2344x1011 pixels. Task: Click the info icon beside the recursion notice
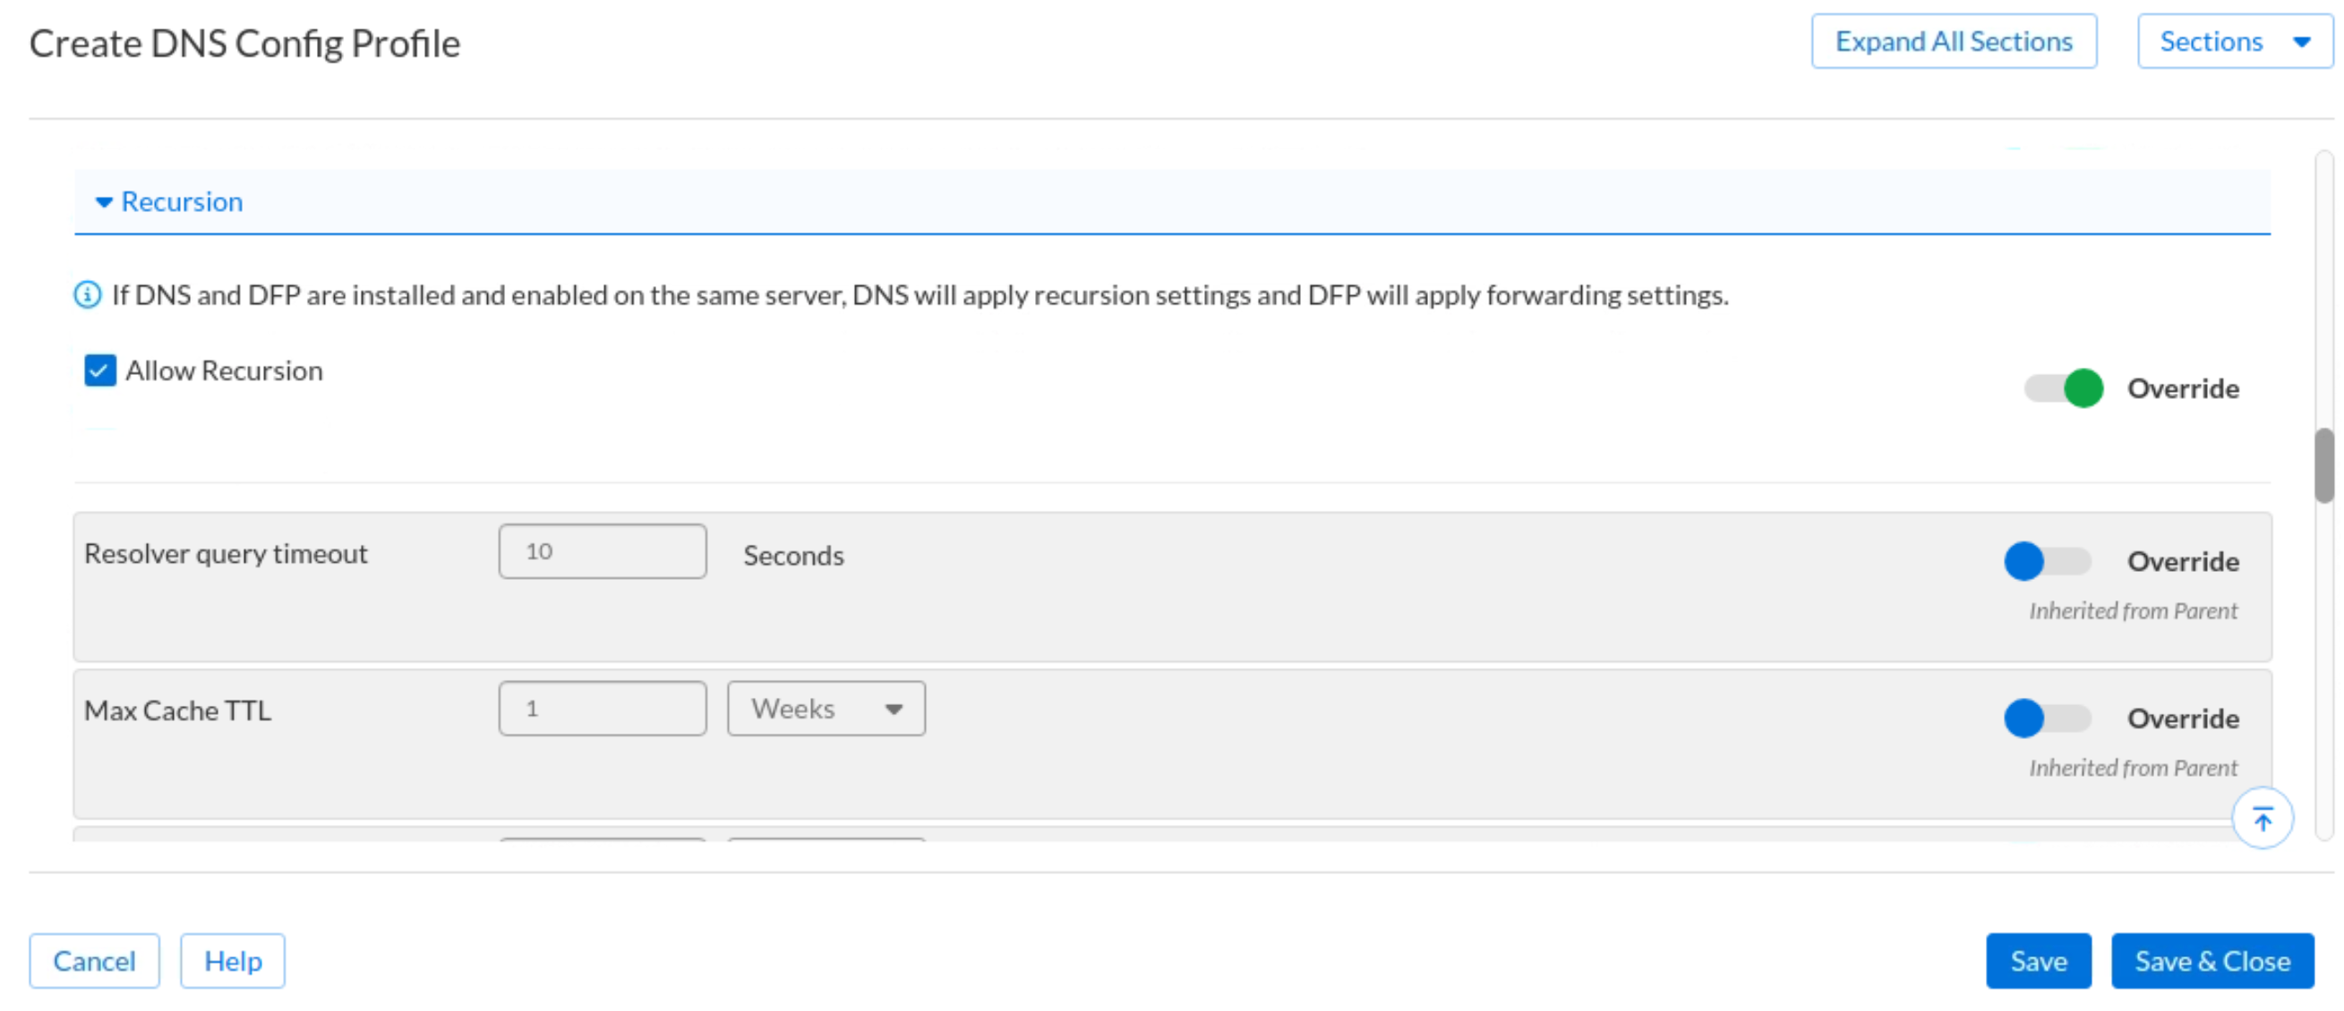coord(87,294)
